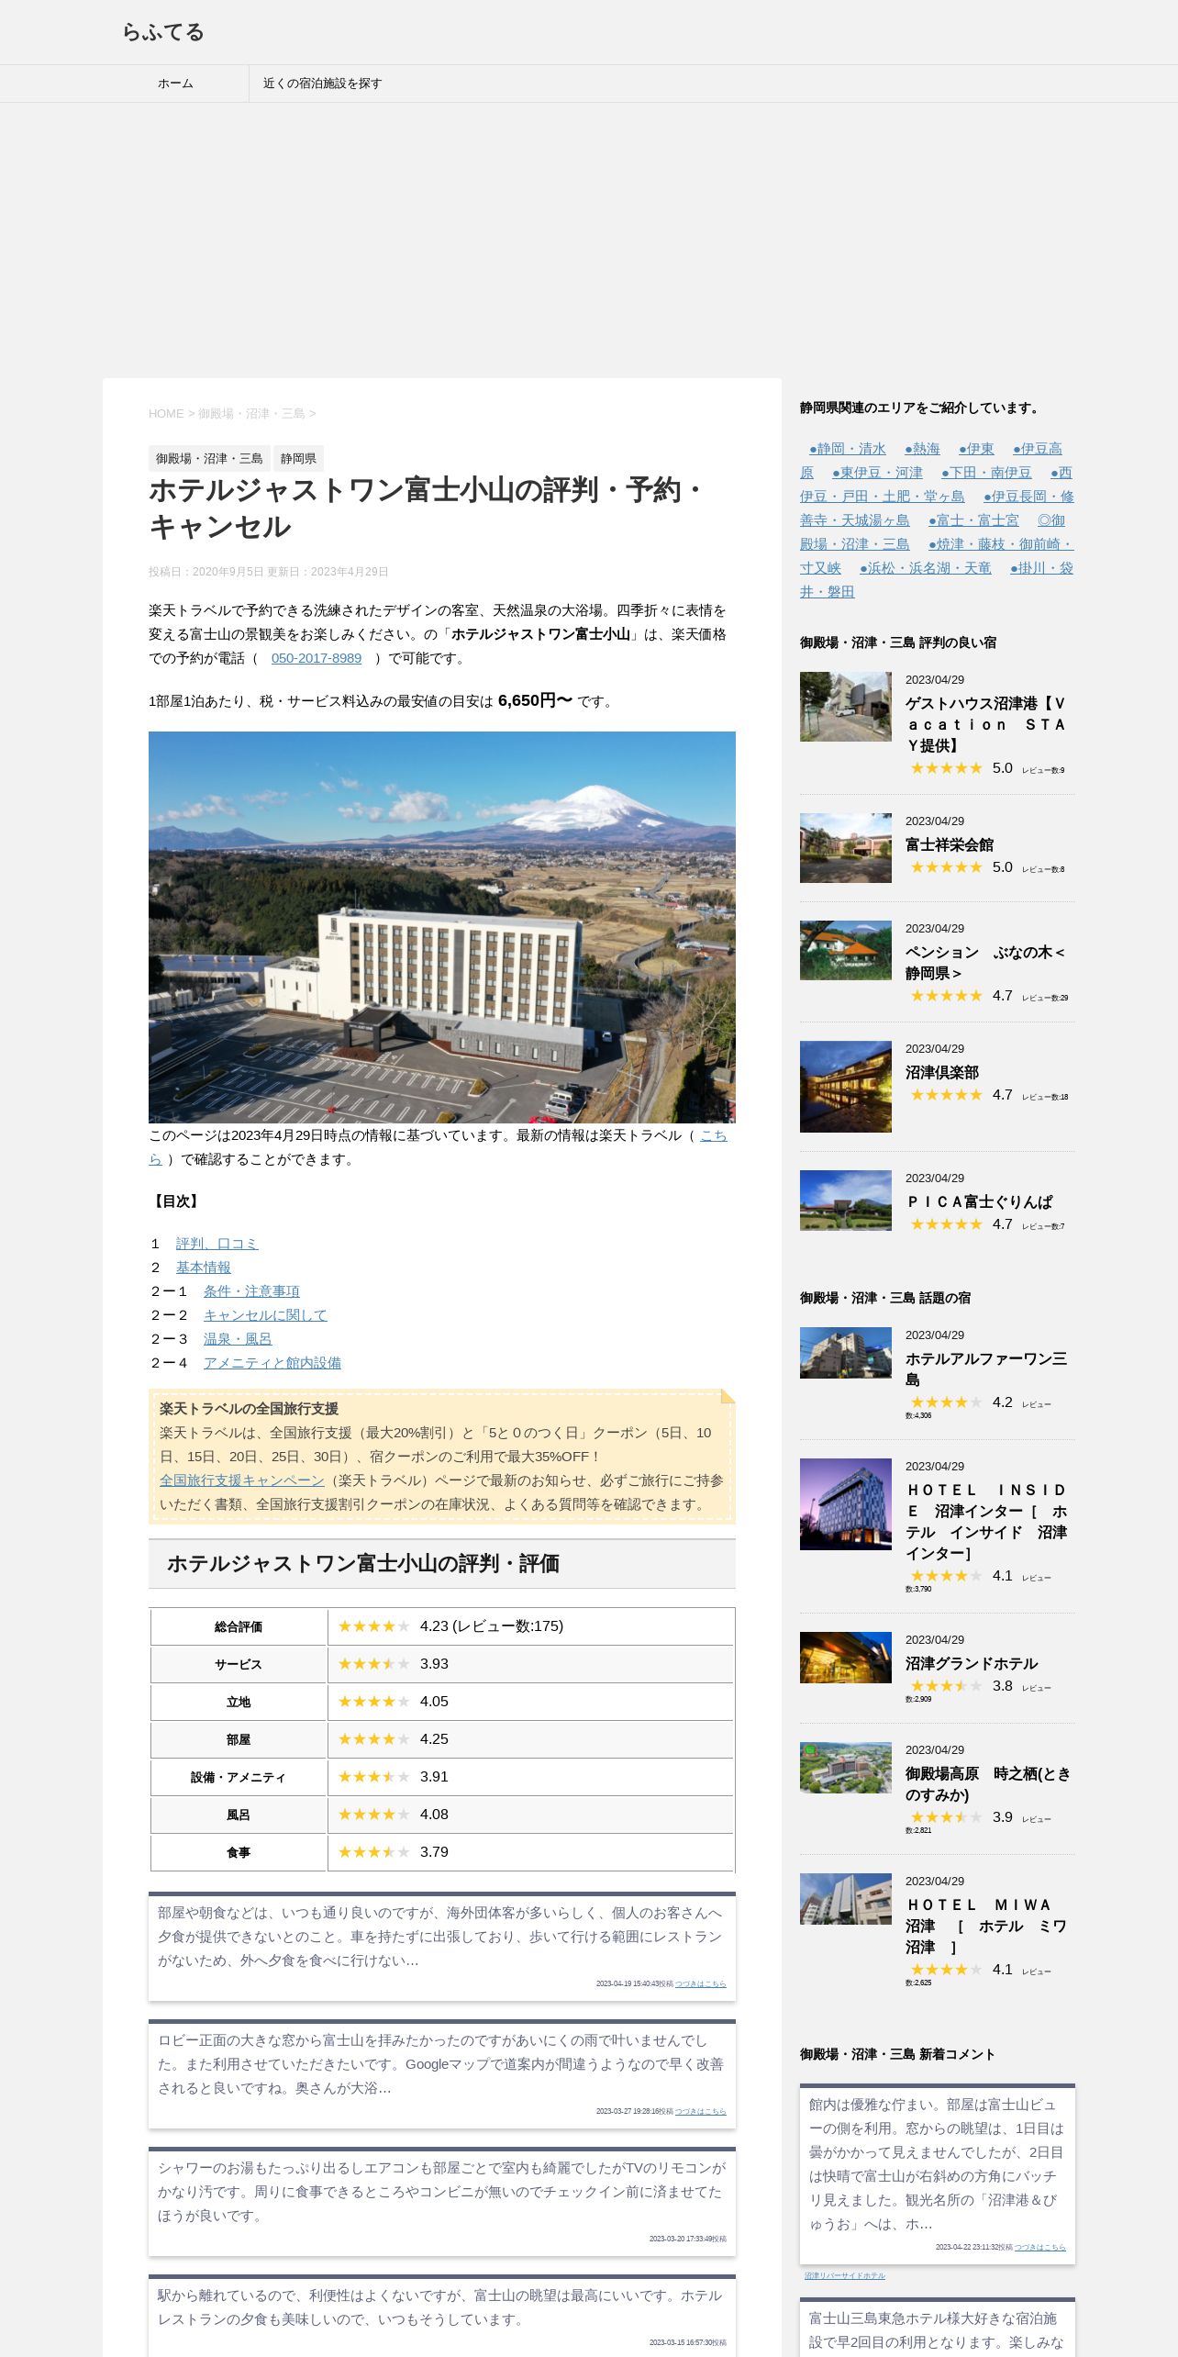Click the 御殿場・沼津・三島 breadcrumb link
The width and height of the screenshot is (1178, 2357).
251,414
